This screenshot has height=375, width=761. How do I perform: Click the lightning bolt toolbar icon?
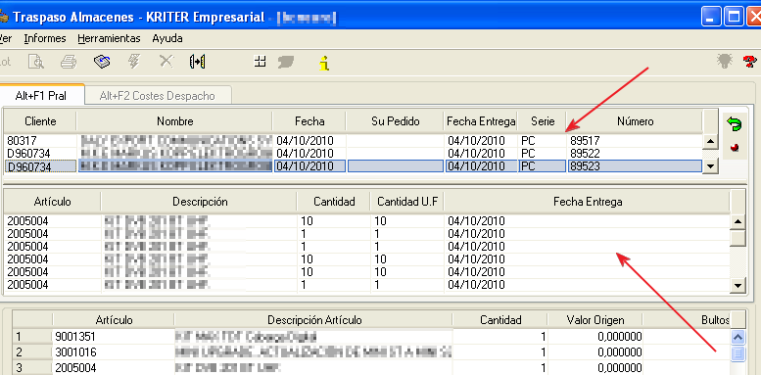point(133,62)
